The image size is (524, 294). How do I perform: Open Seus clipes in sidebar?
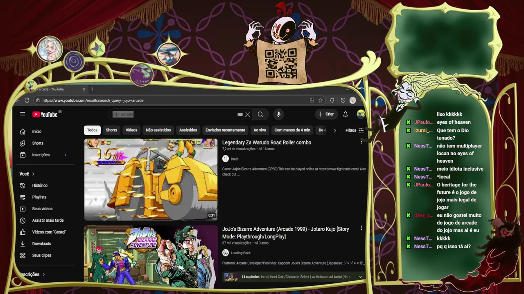point(42,255)
